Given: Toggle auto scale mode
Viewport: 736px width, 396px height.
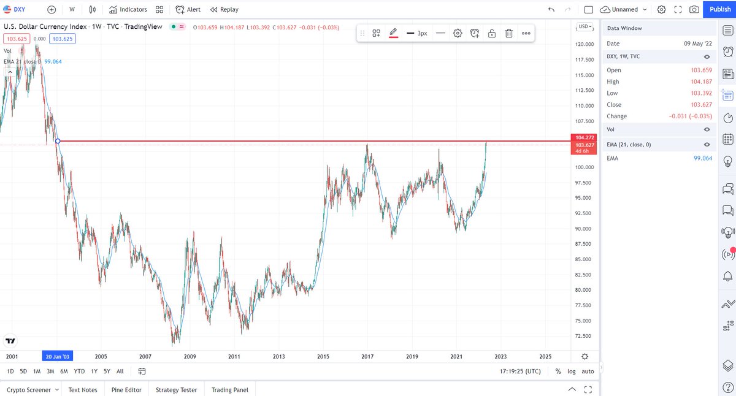Looking at the screenshot, I should tap(588, 371).
